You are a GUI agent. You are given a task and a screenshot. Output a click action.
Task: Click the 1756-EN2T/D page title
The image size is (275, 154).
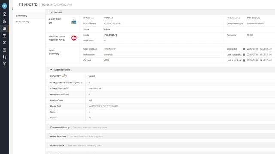click(28, 5)
